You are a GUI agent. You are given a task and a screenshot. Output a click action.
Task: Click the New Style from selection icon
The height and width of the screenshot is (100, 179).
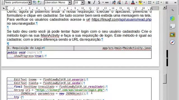pyautogui.click(x=39, y=2)
